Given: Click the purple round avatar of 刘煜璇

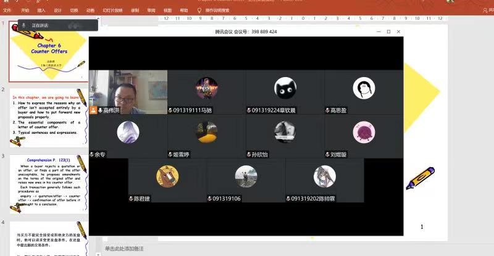Looking at the screenshot, I should [364, 132].
